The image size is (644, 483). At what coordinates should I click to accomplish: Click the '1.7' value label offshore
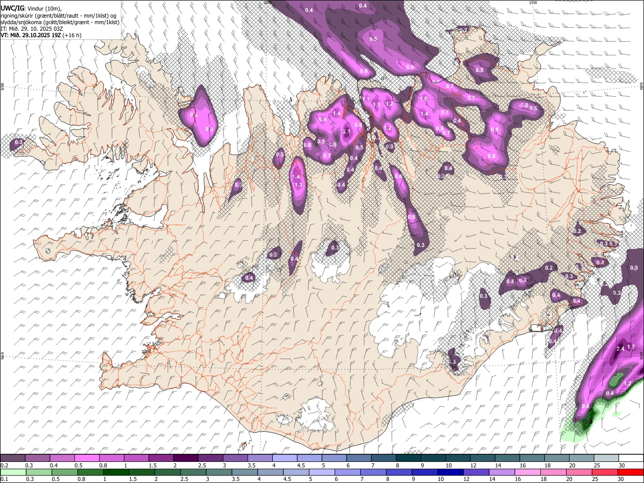[631, 347]
